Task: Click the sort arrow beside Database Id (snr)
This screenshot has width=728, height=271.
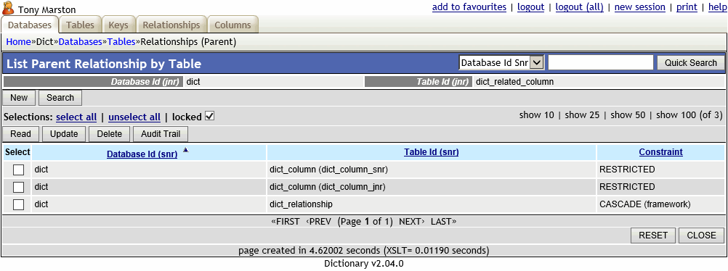Action: [186, 150]
